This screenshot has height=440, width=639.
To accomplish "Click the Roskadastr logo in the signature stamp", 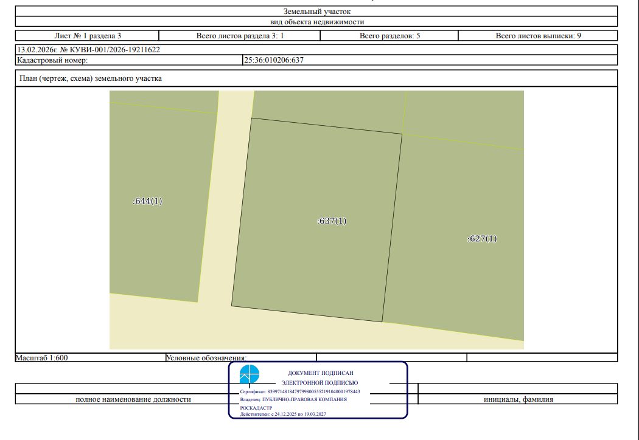I will (249, 374).
